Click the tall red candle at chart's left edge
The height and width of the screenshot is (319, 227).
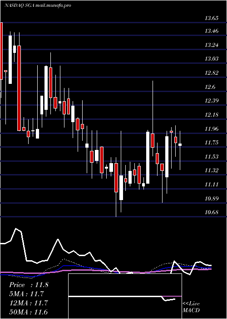1,51
